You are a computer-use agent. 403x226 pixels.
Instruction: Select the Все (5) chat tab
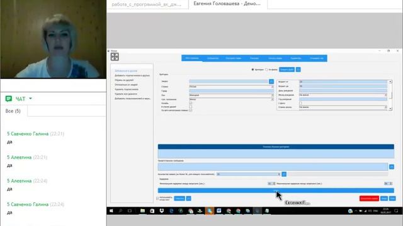13,111
